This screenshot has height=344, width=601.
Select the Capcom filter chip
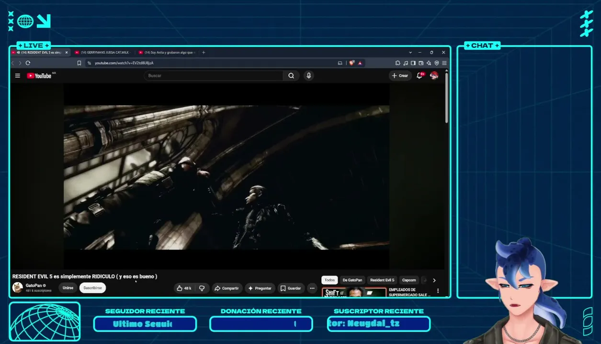click(409, 280)
